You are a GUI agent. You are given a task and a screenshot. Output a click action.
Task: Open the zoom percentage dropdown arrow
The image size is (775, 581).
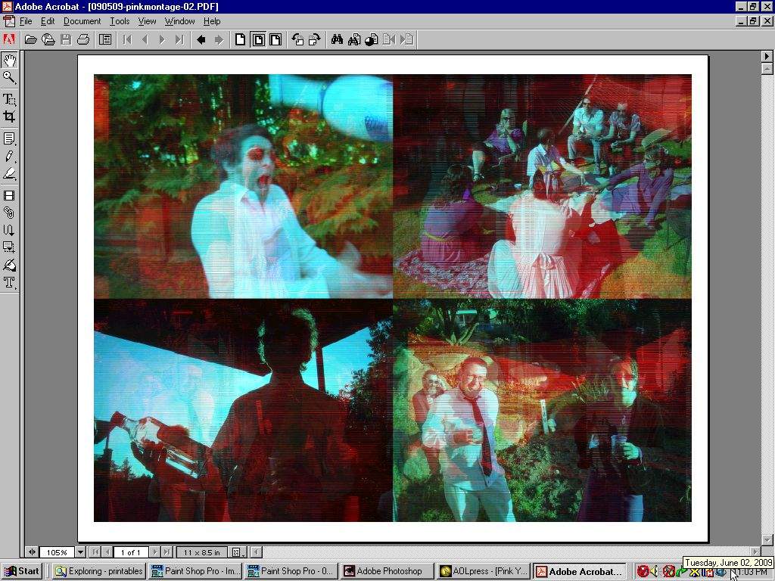click(x=80, y=552)
